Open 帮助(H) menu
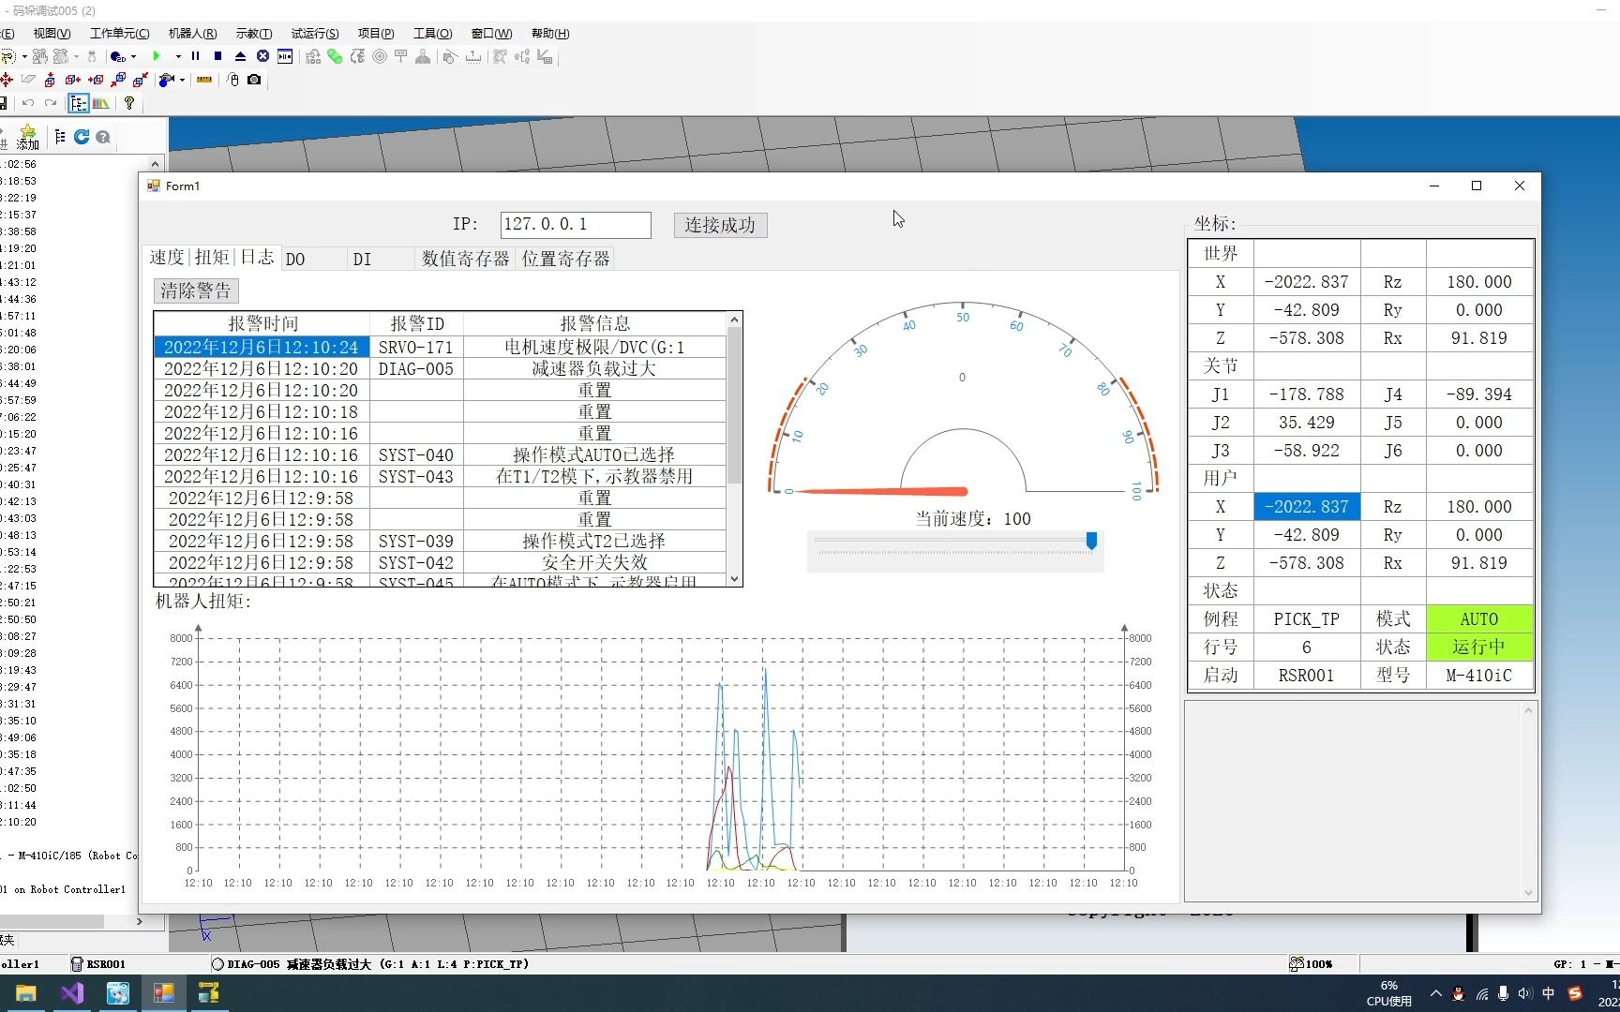Viewport: 1620px width, 1012px height. (550, 33)
